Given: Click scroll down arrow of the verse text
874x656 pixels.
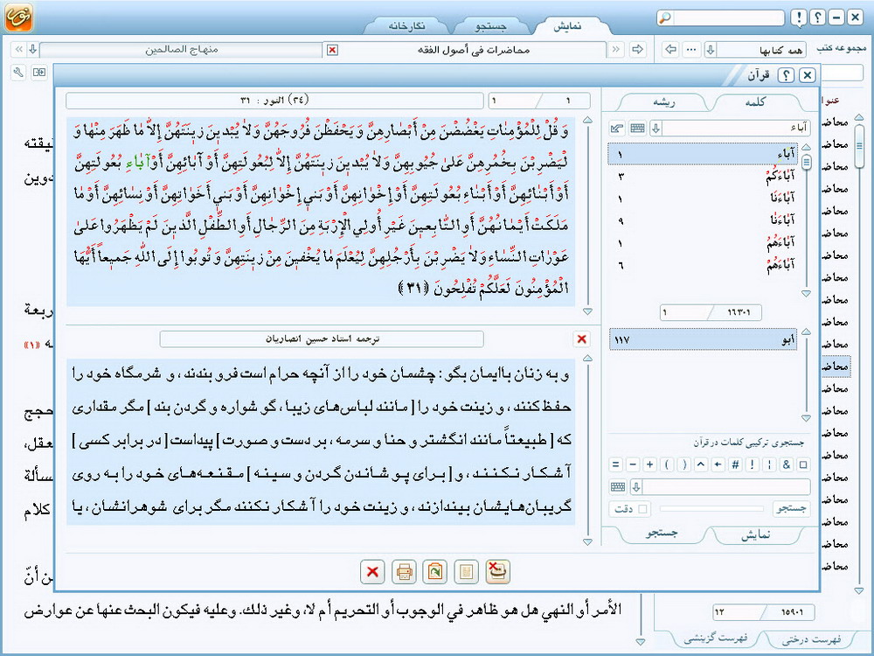Looking at the screenshot, I should pos(587,311).
